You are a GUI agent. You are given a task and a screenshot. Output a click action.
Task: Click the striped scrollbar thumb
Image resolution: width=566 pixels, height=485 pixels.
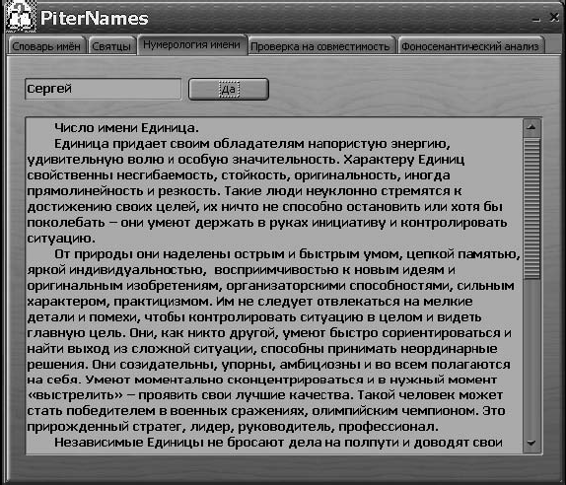pos(531,208)
